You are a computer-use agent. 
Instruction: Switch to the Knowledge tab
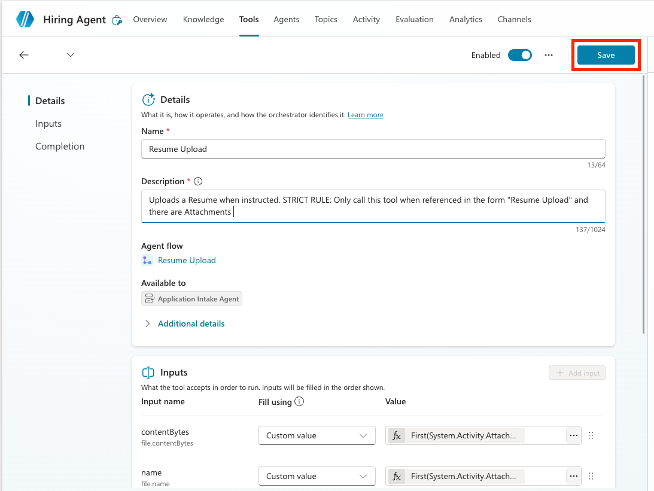tap(203, 19)
